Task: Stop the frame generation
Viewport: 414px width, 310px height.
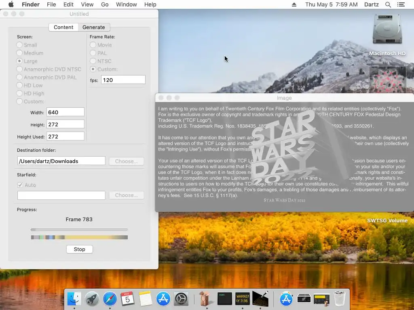Action: pyautogui.click(x=80, y=249)
